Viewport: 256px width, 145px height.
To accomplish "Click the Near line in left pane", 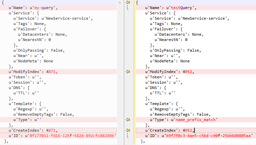I will 28,56.
